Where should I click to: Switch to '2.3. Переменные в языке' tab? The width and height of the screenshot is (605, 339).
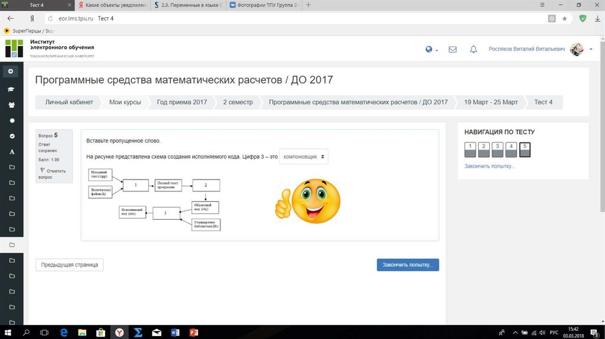coord(188,5)
